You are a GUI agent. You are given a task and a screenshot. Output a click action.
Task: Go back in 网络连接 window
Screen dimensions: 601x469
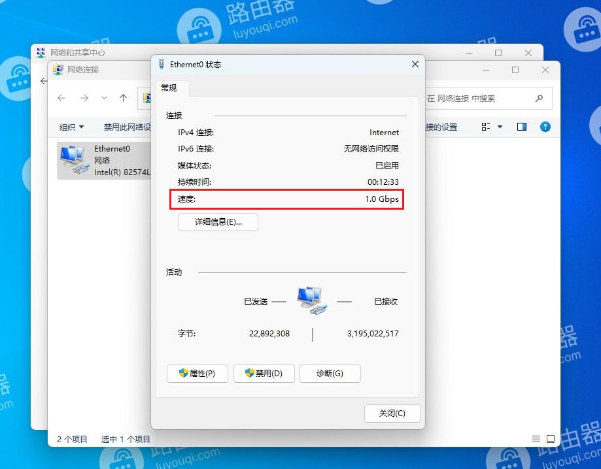(x=61, y=99)
